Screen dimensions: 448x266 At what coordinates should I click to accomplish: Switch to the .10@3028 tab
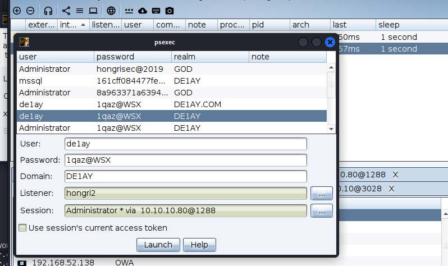pyautogui.click(x=360, y=189)
